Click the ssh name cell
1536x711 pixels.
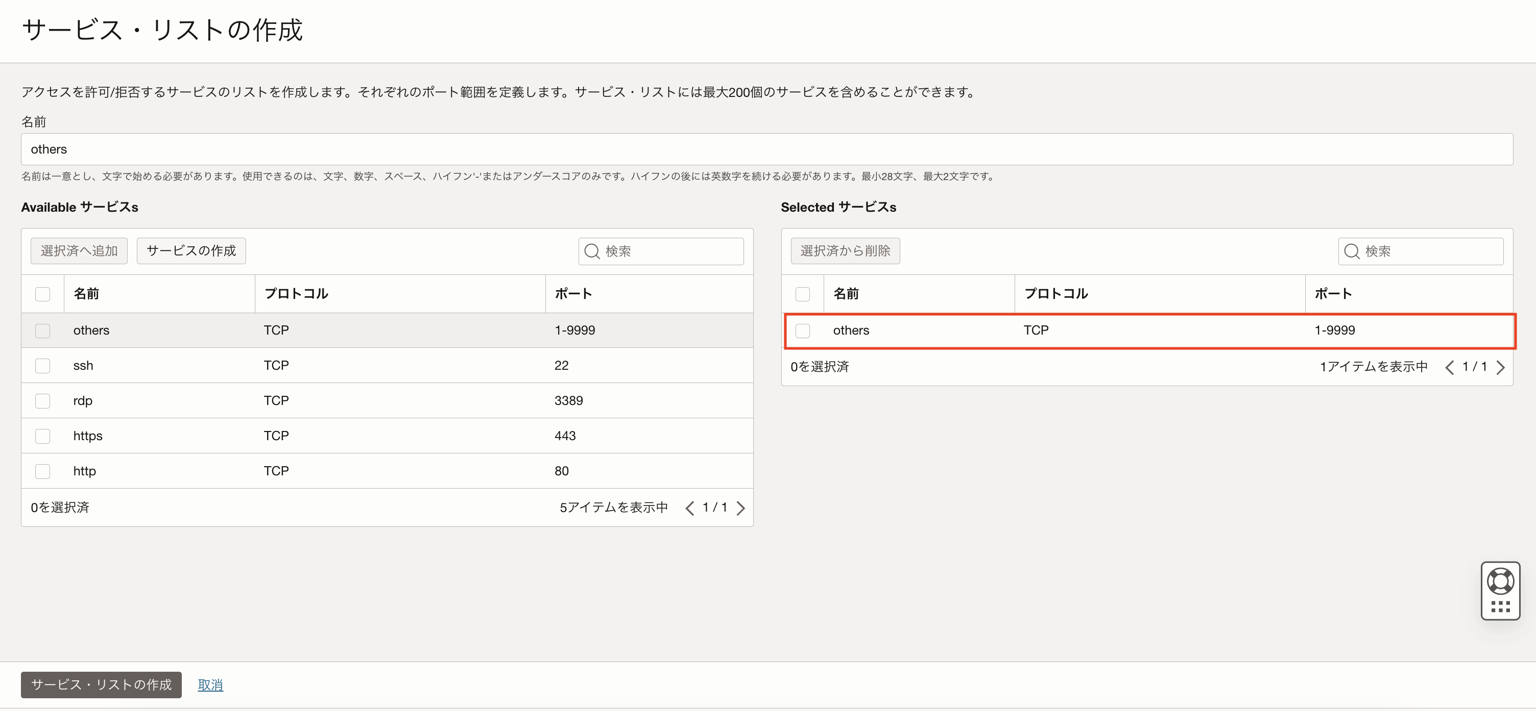(x=83, y=366)
